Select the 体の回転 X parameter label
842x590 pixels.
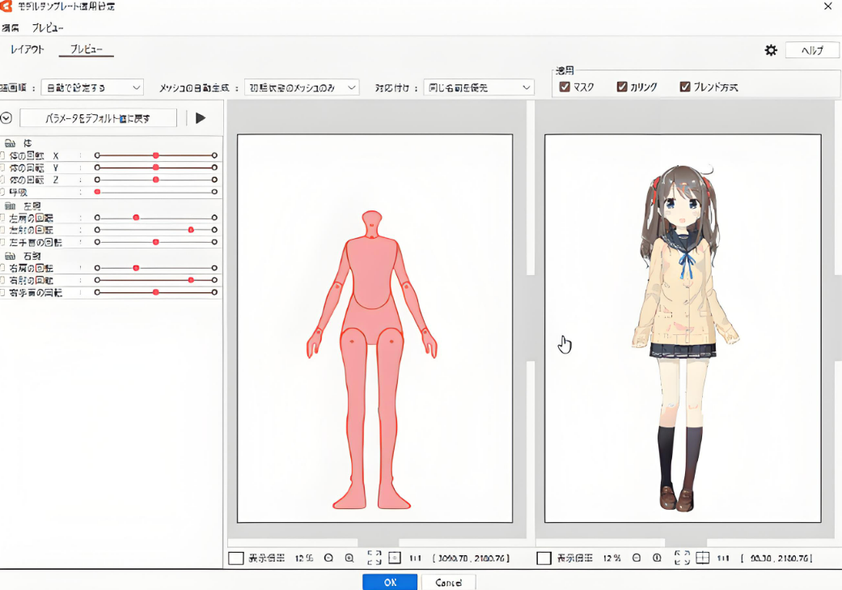pos(34,155)
